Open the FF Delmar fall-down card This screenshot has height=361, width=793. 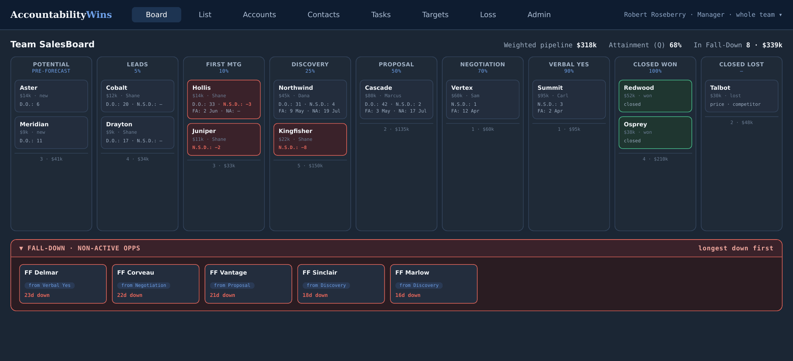click(x=63, y=284)
